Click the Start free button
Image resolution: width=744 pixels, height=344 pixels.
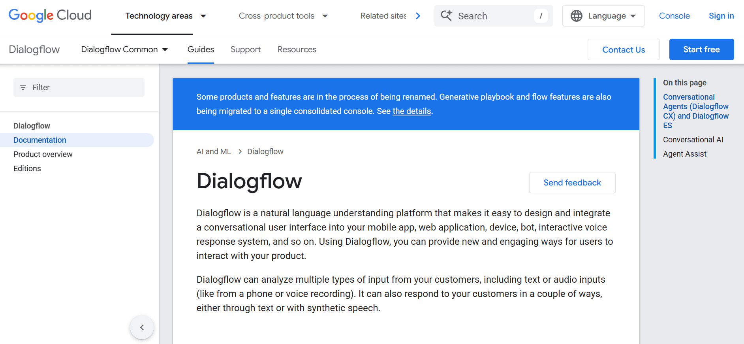701,49
